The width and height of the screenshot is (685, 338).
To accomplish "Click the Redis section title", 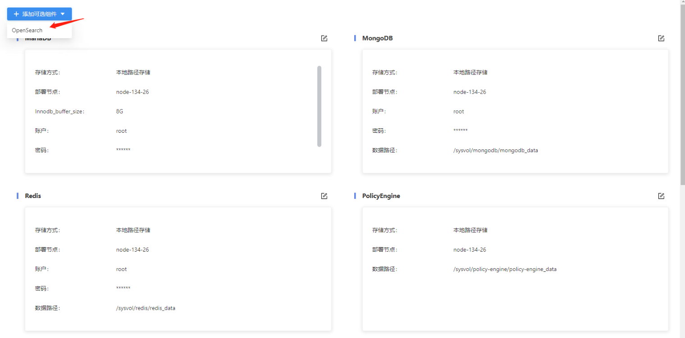I will tap(33, 196).
